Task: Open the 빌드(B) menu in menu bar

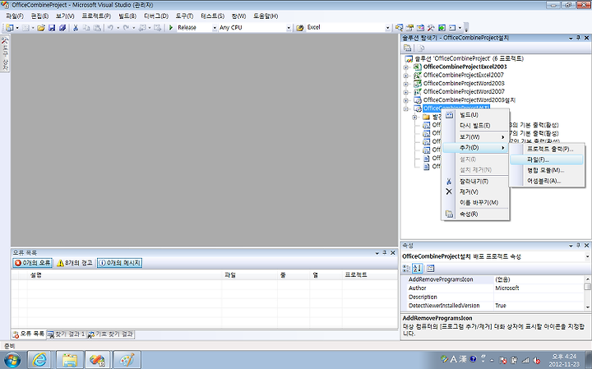Action: pos(127,16)
